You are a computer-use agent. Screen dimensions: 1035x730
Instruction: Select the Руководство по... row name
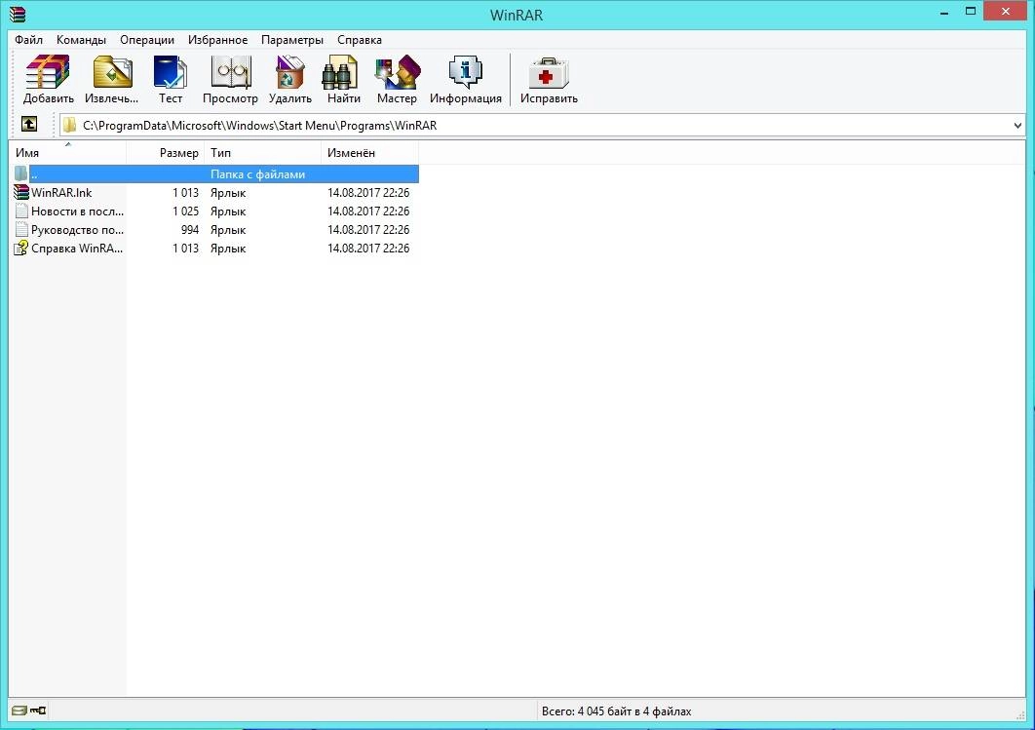(x=77, y=230)
